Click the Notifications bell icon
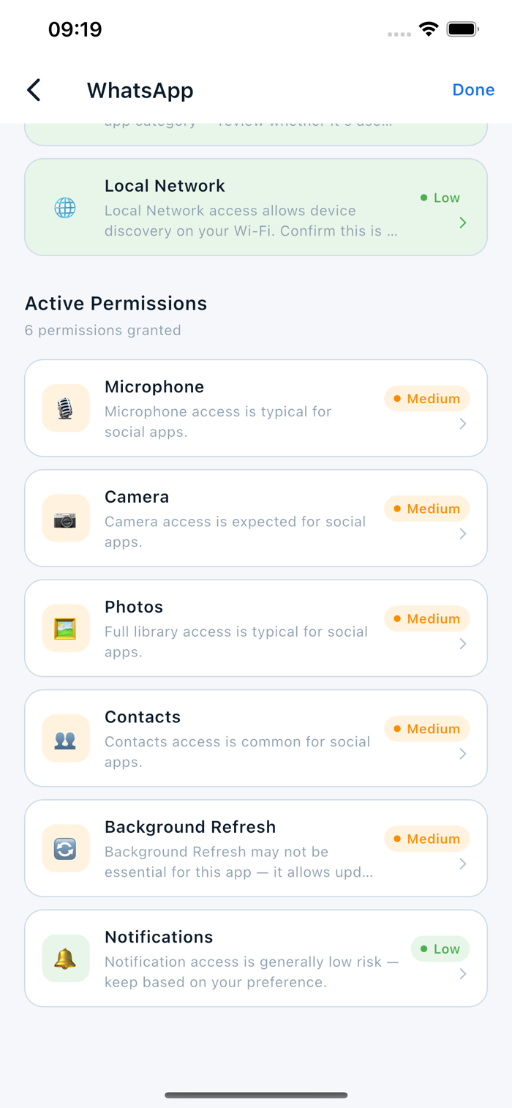Image resolution: width=512 pixels, height=1108 pixels. [x=66, y=959]
